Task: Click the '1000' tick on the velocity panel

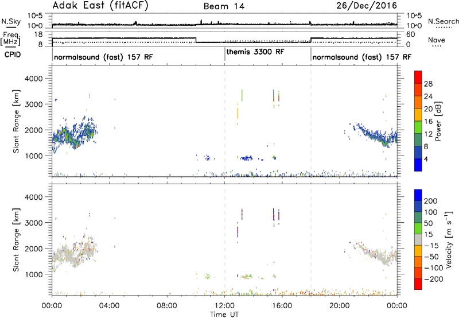Action: click(x=33, y=274)
